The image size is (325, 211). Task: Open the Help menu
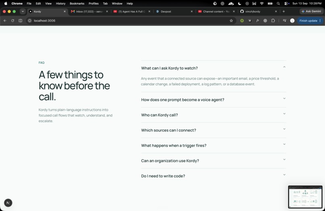[130, 4]
